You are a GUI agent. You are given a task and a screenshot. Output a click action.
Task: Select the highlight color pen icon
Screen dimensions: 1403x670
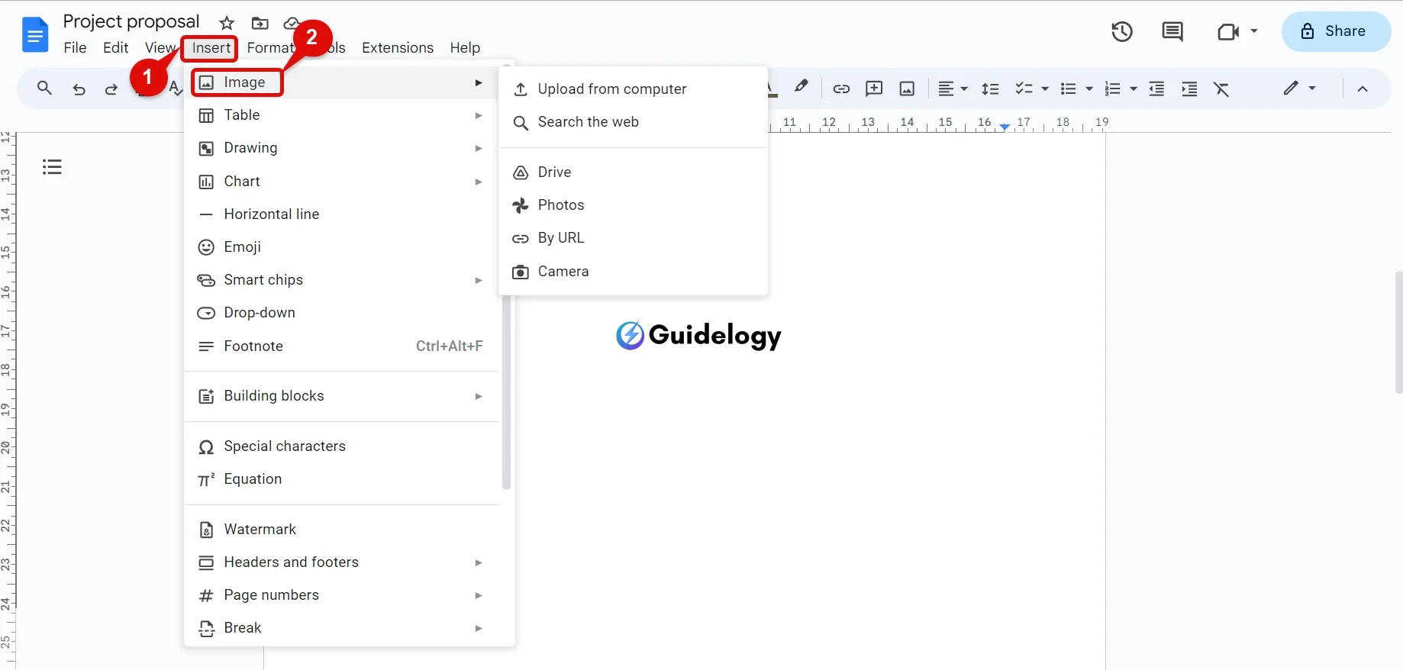point(801,88)
